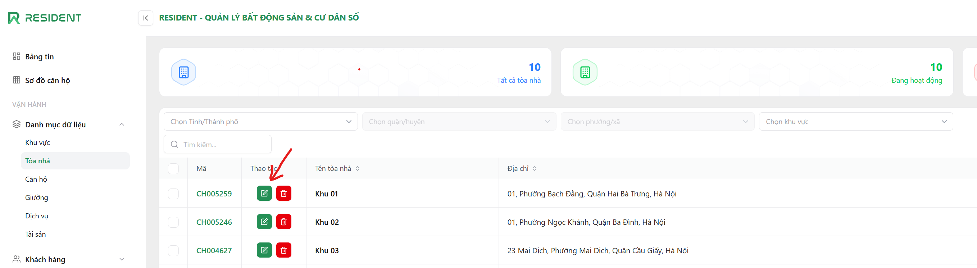The width and height of the screenshot is (977, 268).
Task: Tick the checkbox for row CH005246
Action: point(173,222)
